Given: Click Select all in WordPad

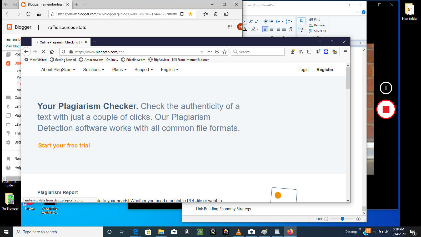Looking at the screenshot, I should pos(318,31).
